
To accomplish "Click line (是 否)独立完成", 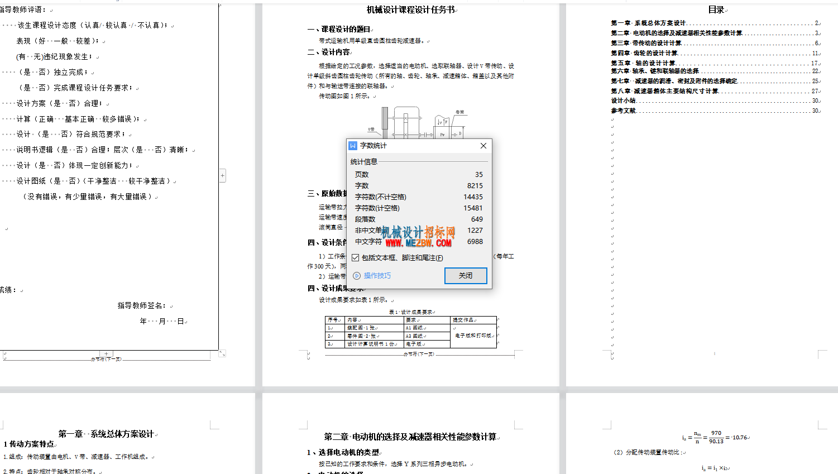I will [x=52, y=72].
